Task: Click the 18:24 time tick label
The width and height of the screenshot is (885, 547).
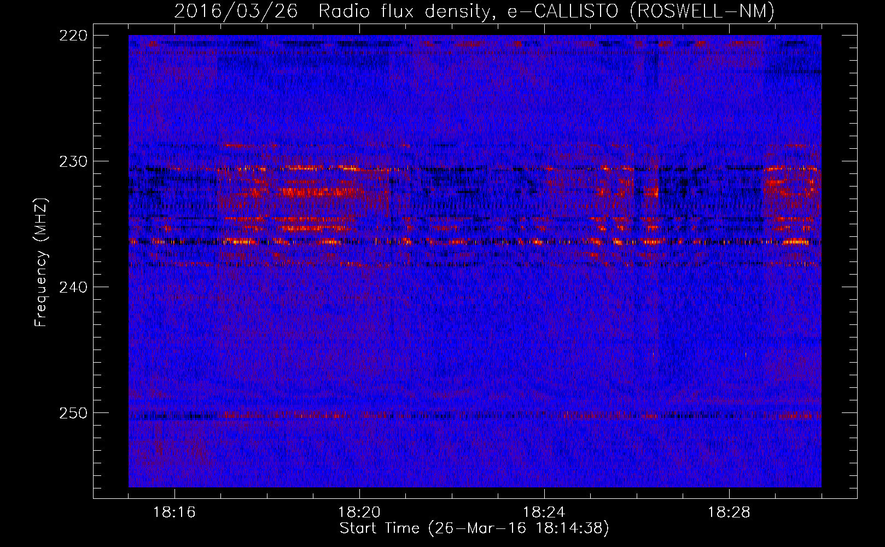Action: click(544, 513)
